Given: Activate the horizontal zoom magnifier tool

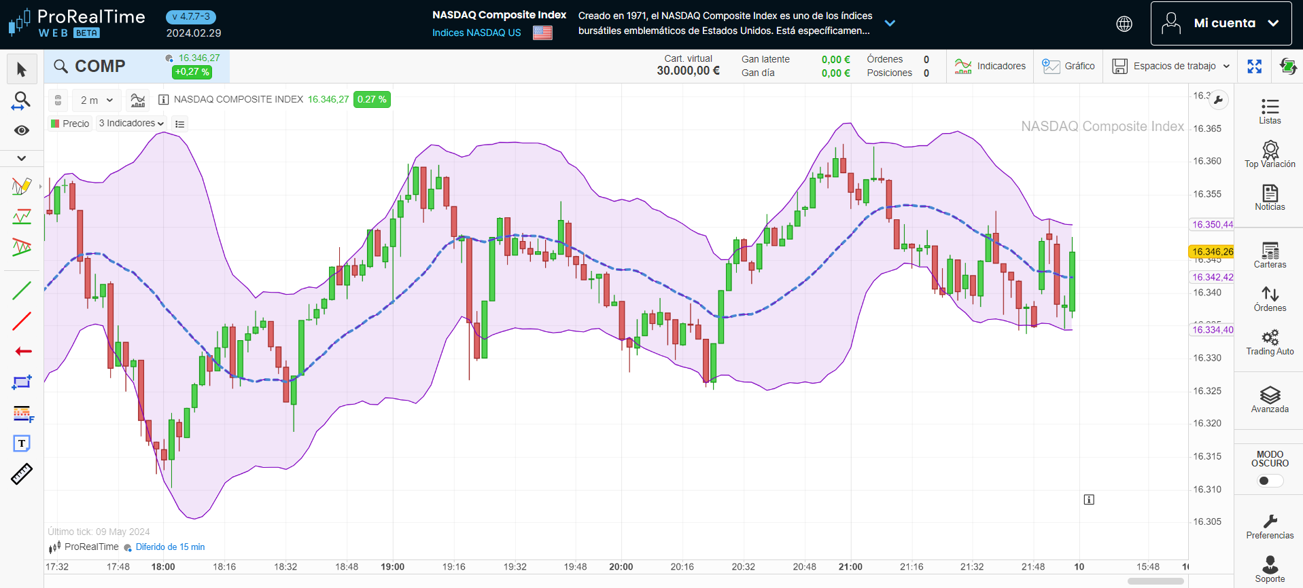Looking at the screenshot, I should click(x=22, y=101).
